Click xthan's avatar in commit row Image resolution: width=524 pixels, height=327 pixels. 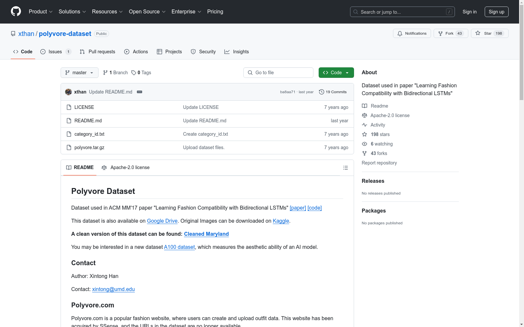[68, 92]
